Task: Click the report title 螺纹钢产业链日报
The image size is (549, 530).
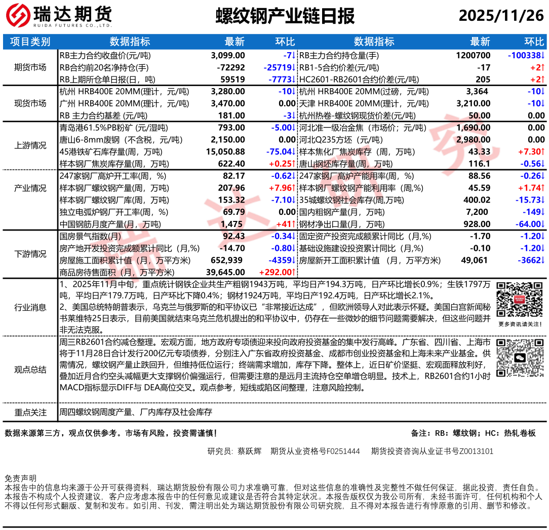Action: [x=285, y=16]
